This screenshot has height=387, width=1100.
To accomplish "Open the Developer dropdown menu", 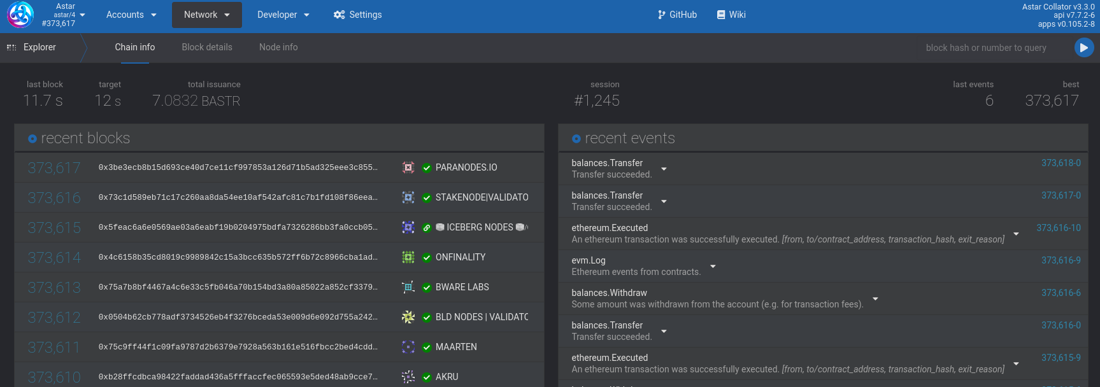I will 283,15.
